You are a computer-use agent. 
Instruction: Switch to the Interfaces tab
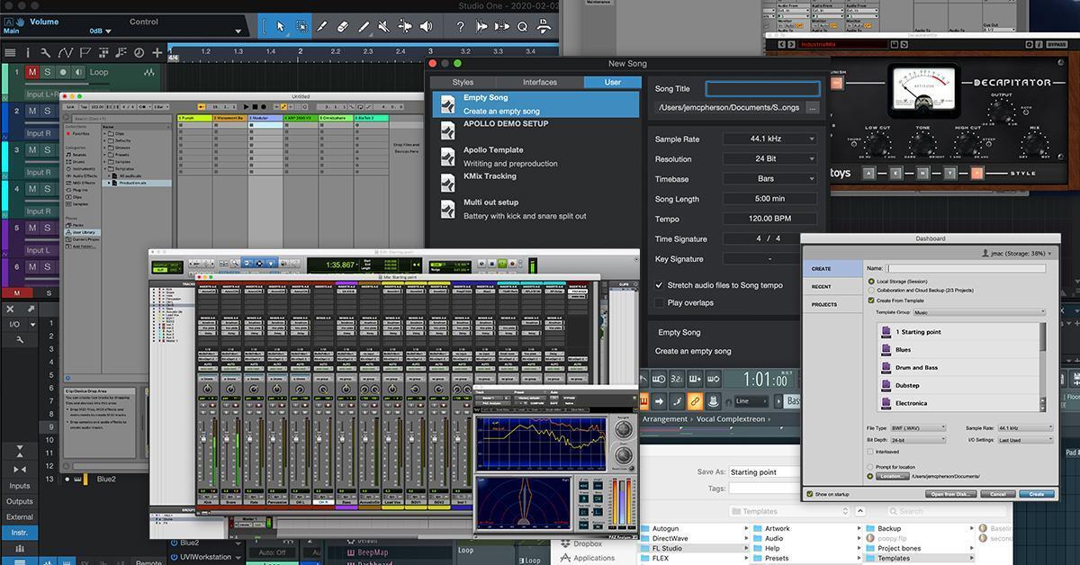tap(539, 81)
